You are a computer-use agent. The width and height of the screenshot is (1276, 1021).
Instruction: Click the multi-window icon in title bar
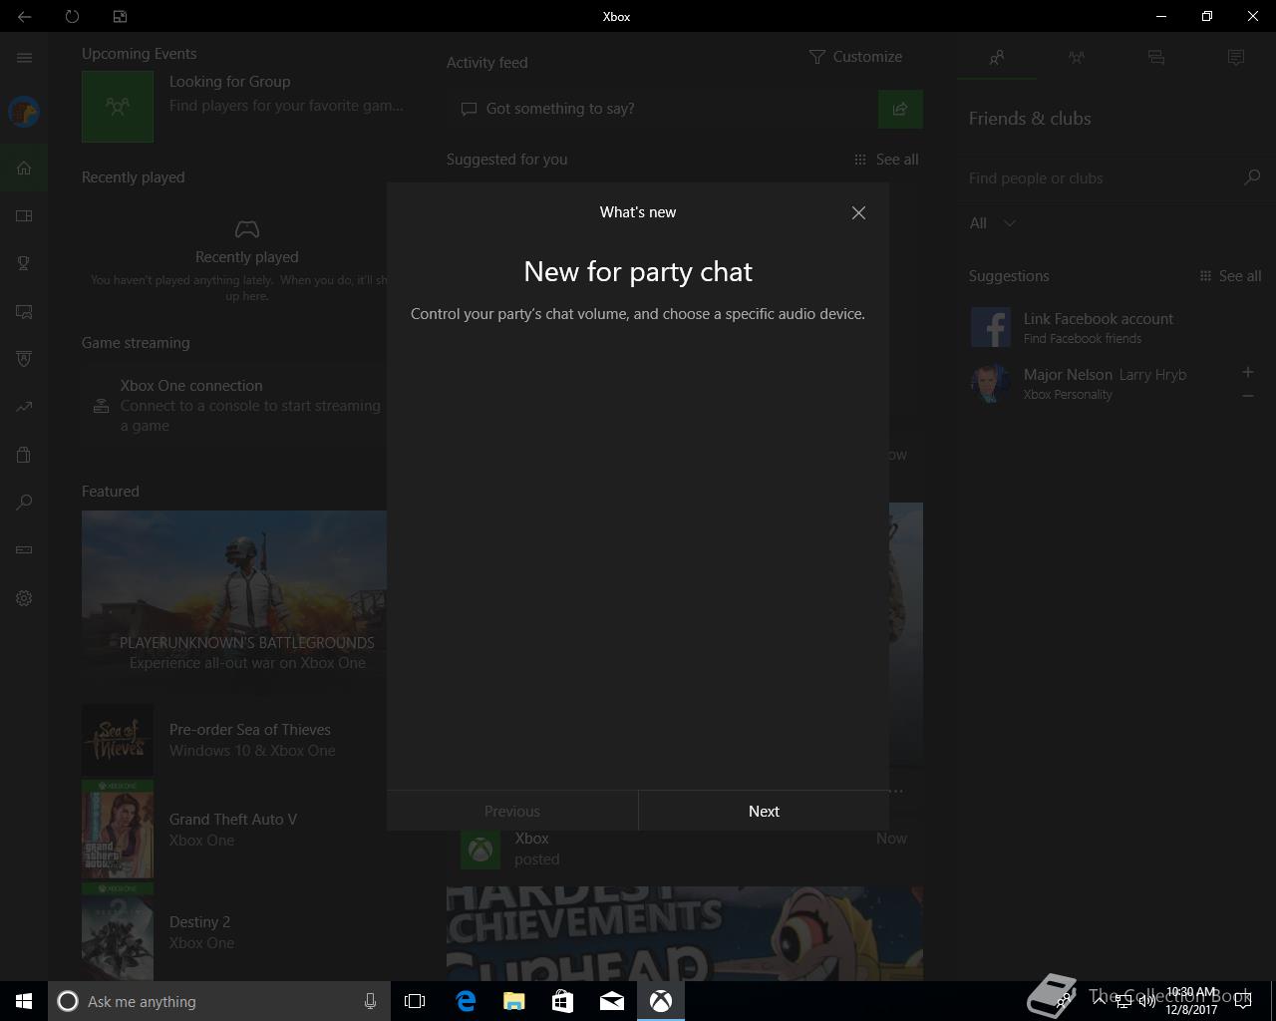(x=120, y=16)
